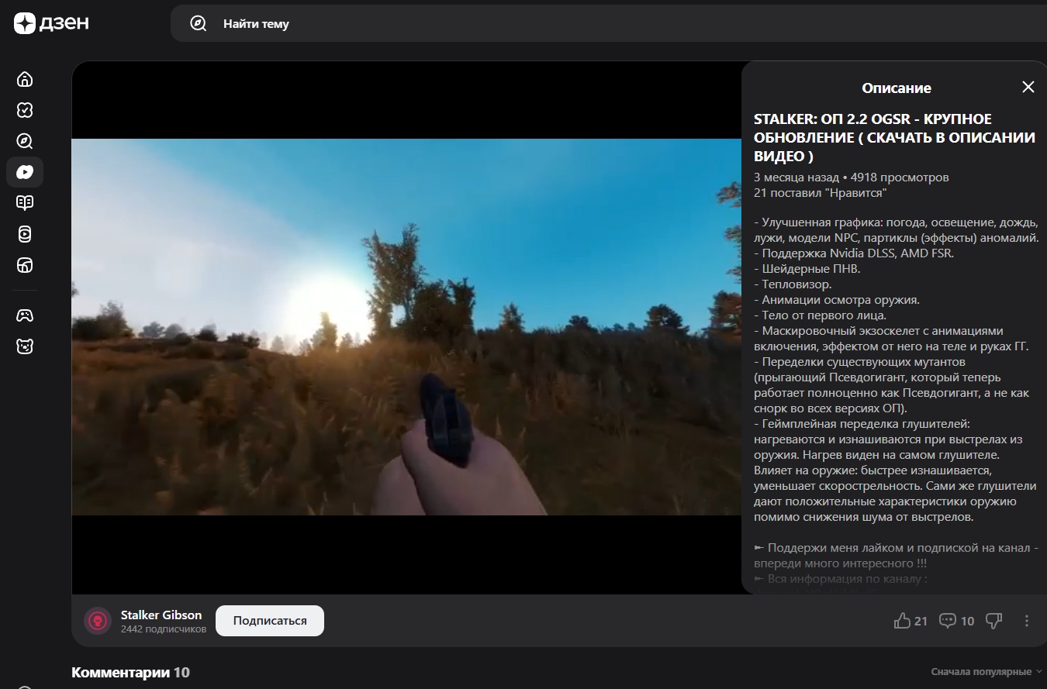Click the Подписаться button
Viewport: 1047px width, 689px height.
(x=270, y=621)
